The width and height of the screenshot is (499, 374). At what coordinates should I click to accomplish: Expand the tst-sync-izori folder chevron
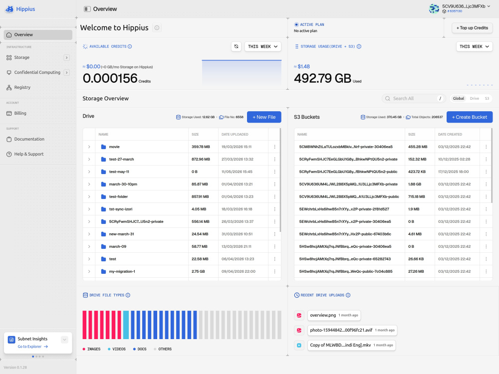89,209
